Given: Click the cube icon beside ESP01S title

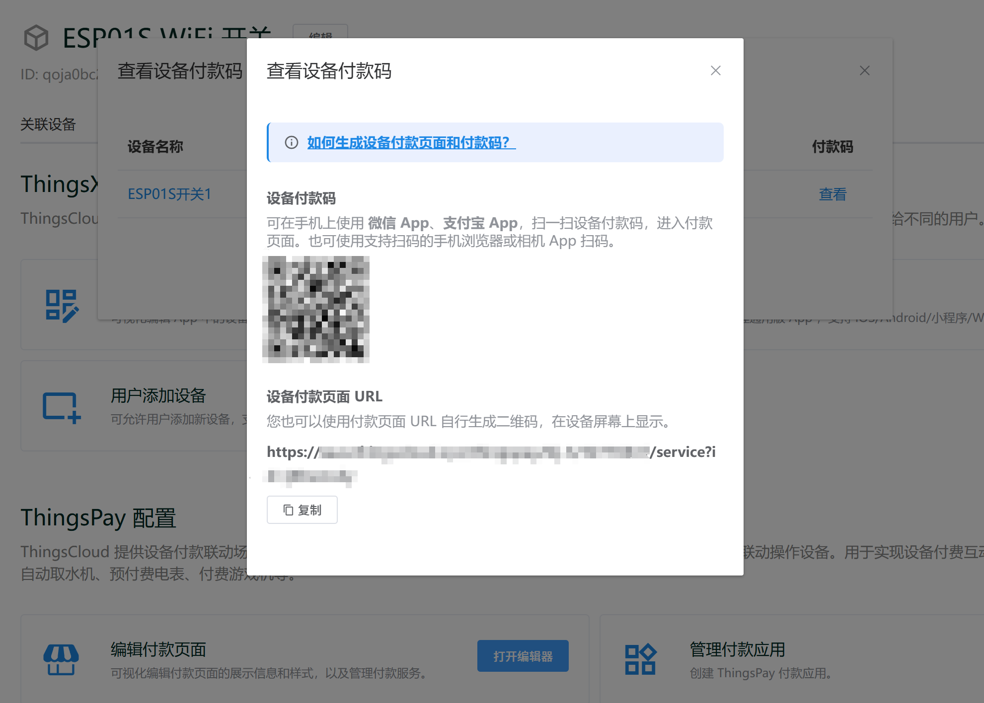Looking at the screenshot, I should point(36,38).
